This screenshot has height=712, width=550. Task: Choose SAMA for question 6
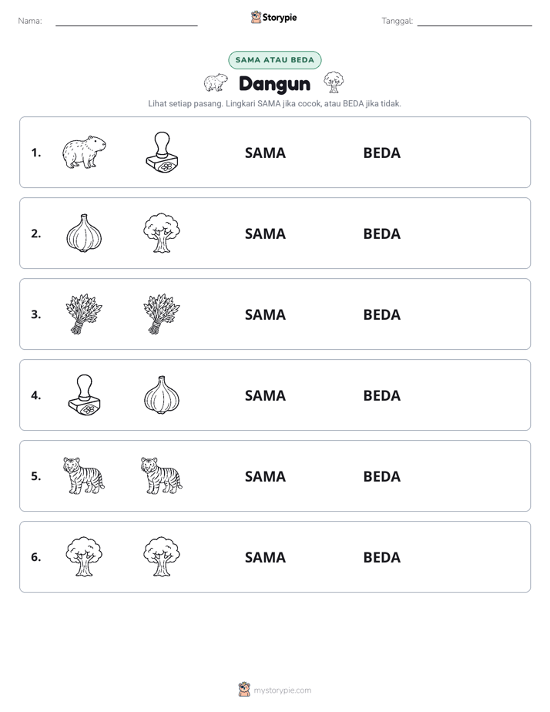[x=265, y=557]
